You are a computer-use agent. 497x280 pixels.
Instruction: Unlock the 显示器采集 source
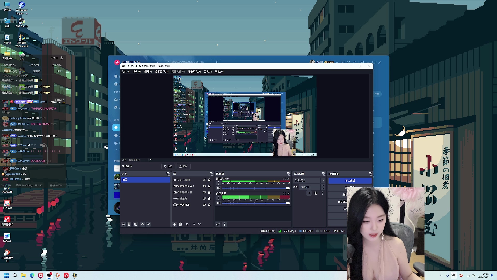click(209, 205)
